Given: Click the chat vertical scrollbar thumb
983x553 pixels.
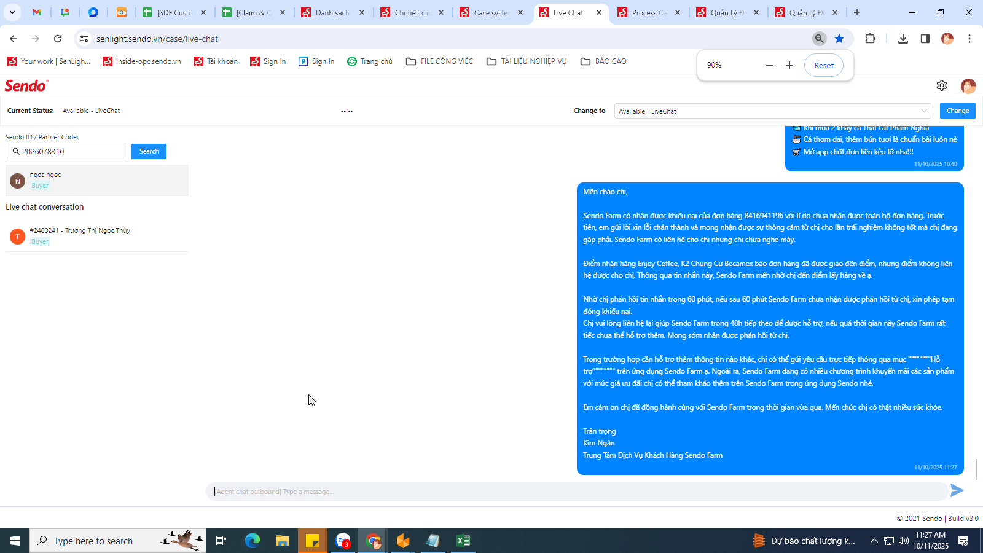Looking at the screenshot, I should pyautogui.click(x=976, y=469).
